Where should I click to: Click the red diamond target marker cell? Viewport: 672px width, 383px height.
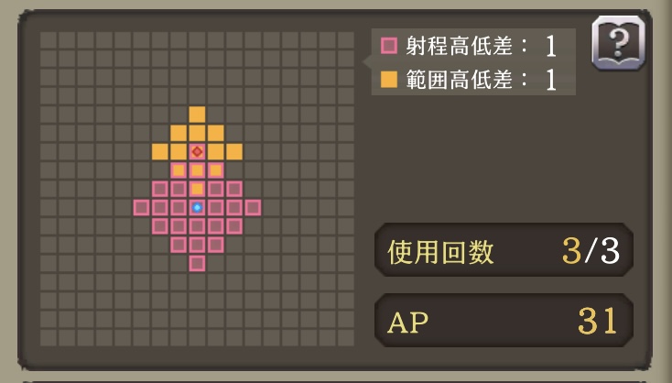197,151
